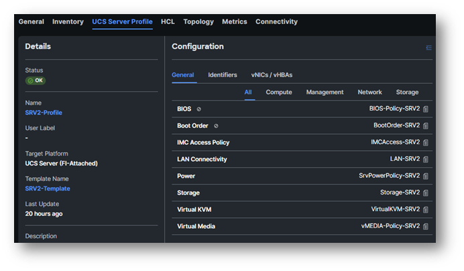This screenshot has width=464, height=271.
Task: Select General under Configuration
Action: click(183, 75)
